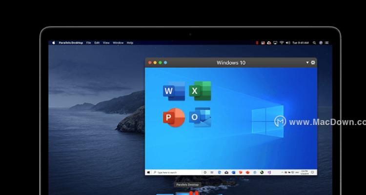Click the 'Type here to search' box

pos(176,173)
